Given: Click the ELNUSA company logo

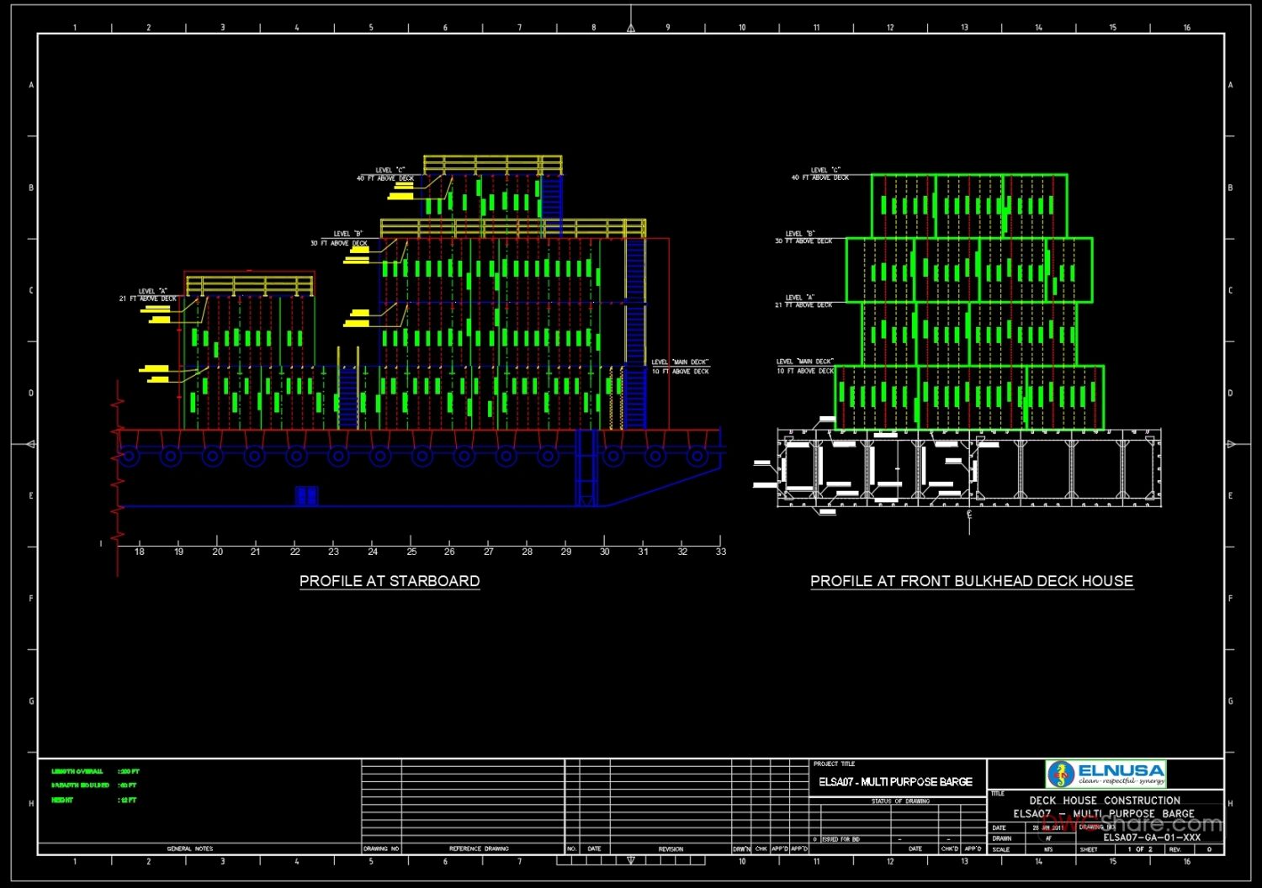Looking at the screenshot, I should [x=1106, y=774].
